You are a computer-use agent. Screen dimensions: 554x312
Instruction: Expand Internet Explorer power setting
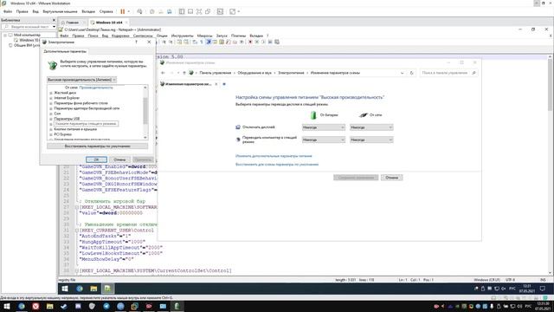click(x=51, y=98)
